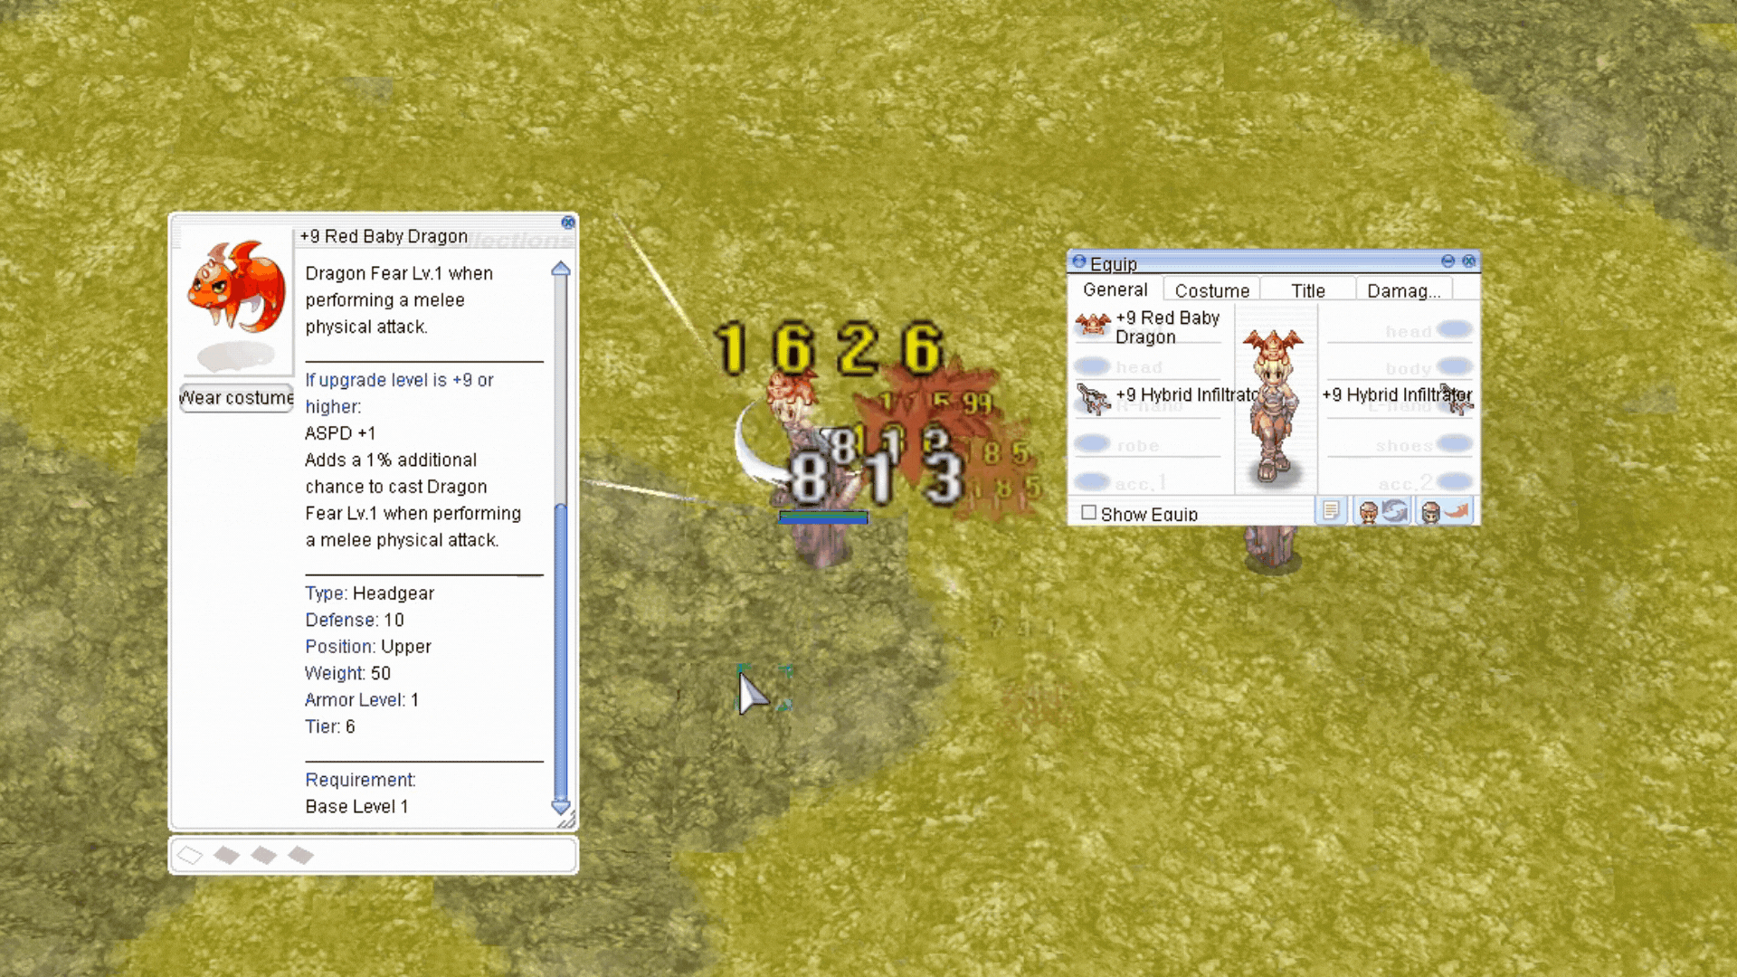Click the 'ASPD +1' bonus line

pos(340,433)
